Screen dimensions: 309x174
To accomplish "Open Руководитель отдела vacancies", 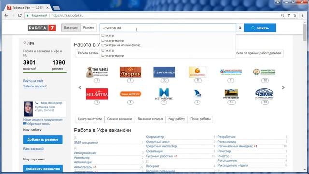I will 233,165.
